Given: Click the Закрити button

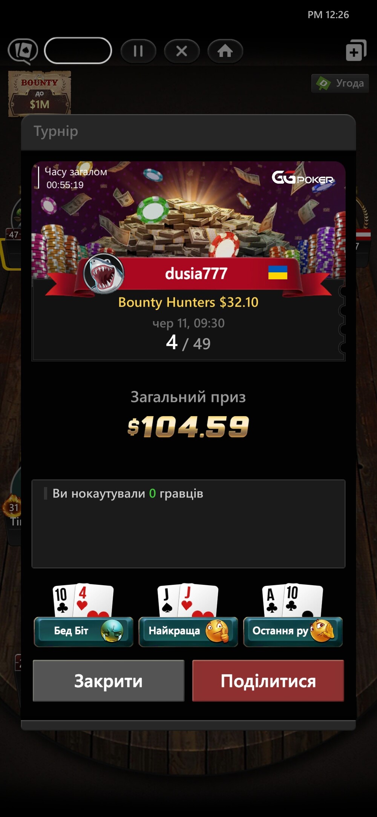Looking at the screenshot, I should tap(109, 681).
